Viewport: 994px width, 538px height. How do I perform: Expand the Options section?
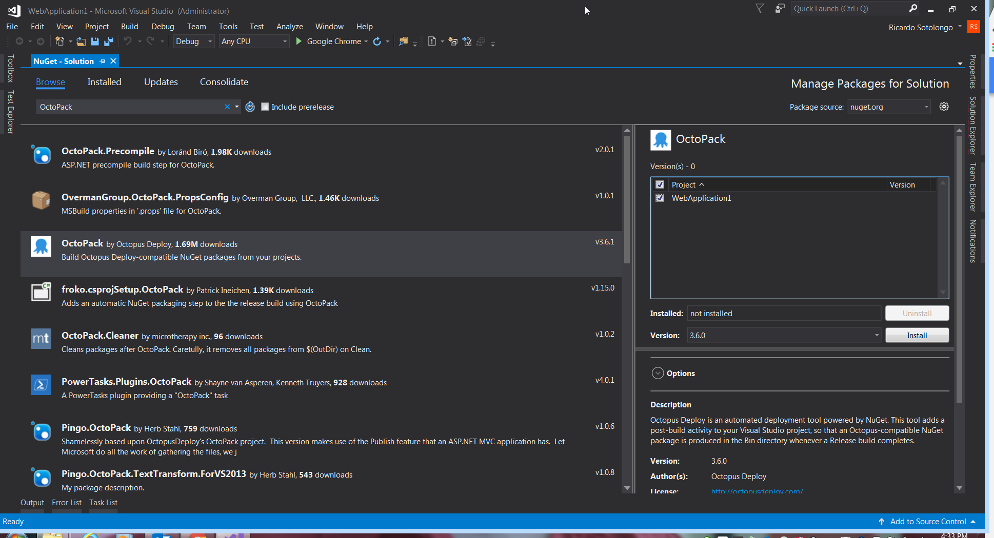[x=658, y=373]
